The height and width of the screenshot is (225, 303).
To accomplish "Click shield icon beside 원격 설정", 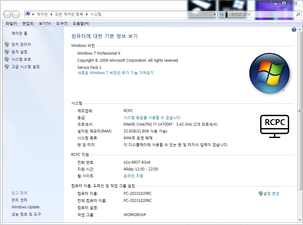I will coord(7,52).
